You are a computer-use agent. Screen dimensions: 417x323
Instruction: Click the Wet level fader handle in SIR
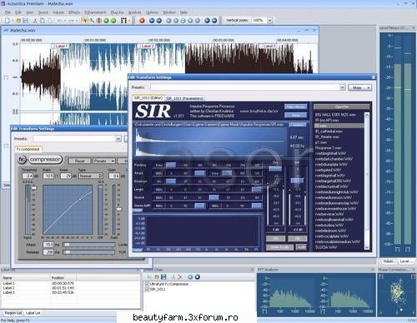[297, 181]
